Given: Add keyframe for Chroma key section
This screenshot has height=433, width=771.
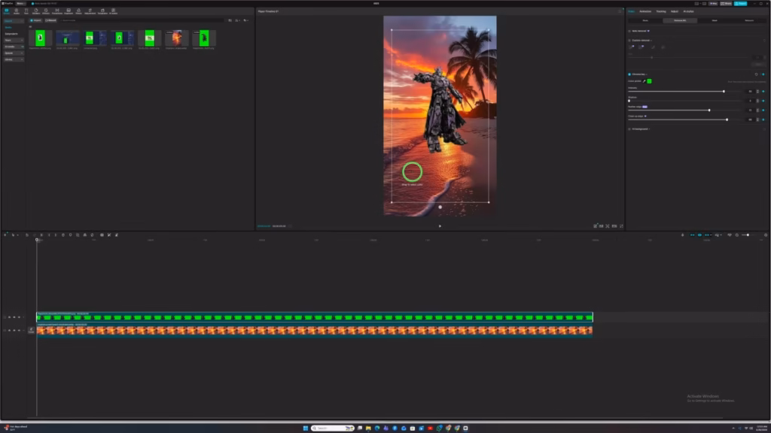Looking at the screenshot, I should coord(763,74).
